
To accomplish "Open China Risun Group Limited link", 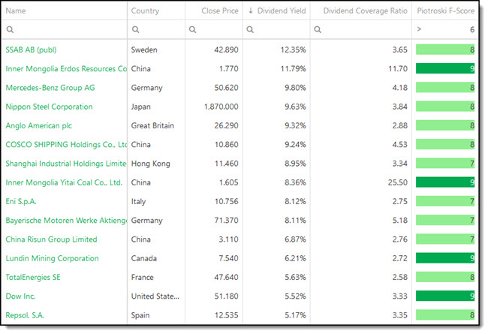I will pyautogui.click(x=51, y=239).
